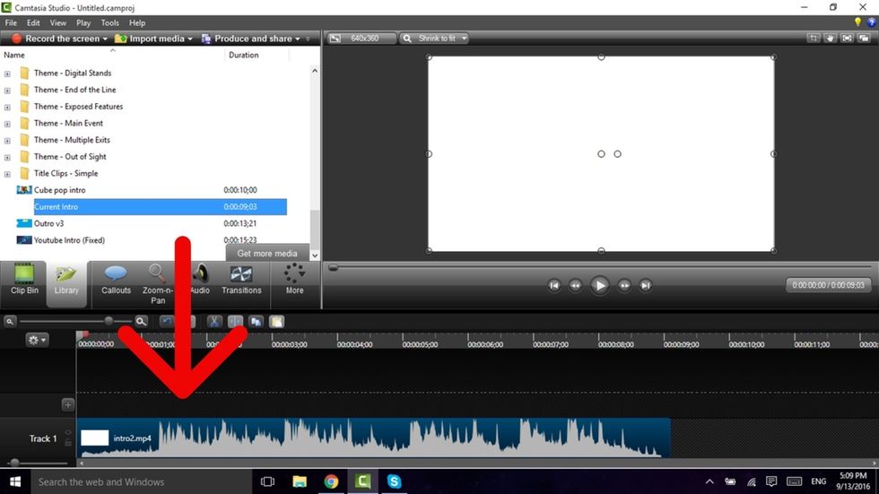Click the Cut scissors icon on timeline toolbar

214,321
